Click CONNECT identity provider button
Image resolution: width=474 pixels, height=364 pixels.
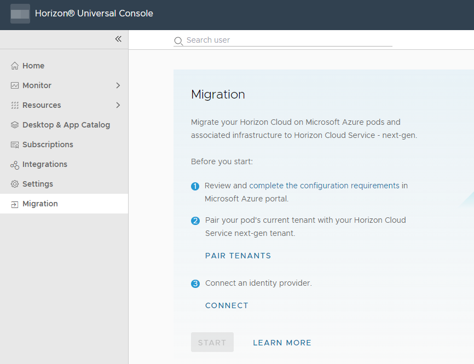pyautogui.click(x=227, y=305)
